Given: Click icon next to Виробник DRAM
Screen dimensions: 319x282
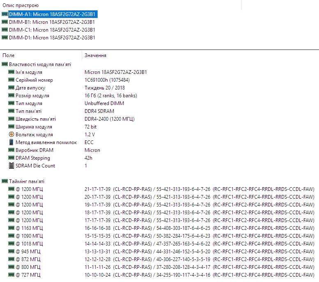Looking at the screenshot, I should tap(11, 150).
